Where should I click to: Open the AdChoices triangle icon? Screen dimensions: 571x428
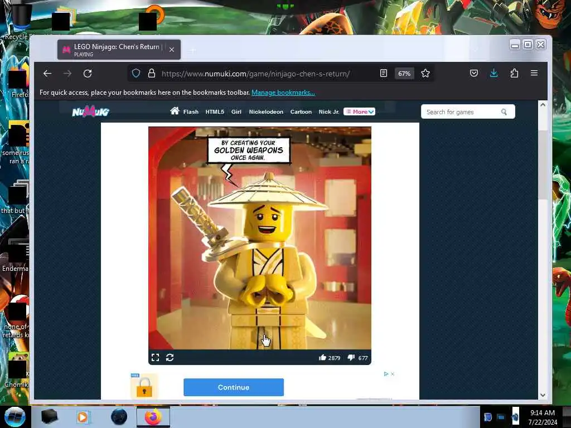click(x=386, y=374)
